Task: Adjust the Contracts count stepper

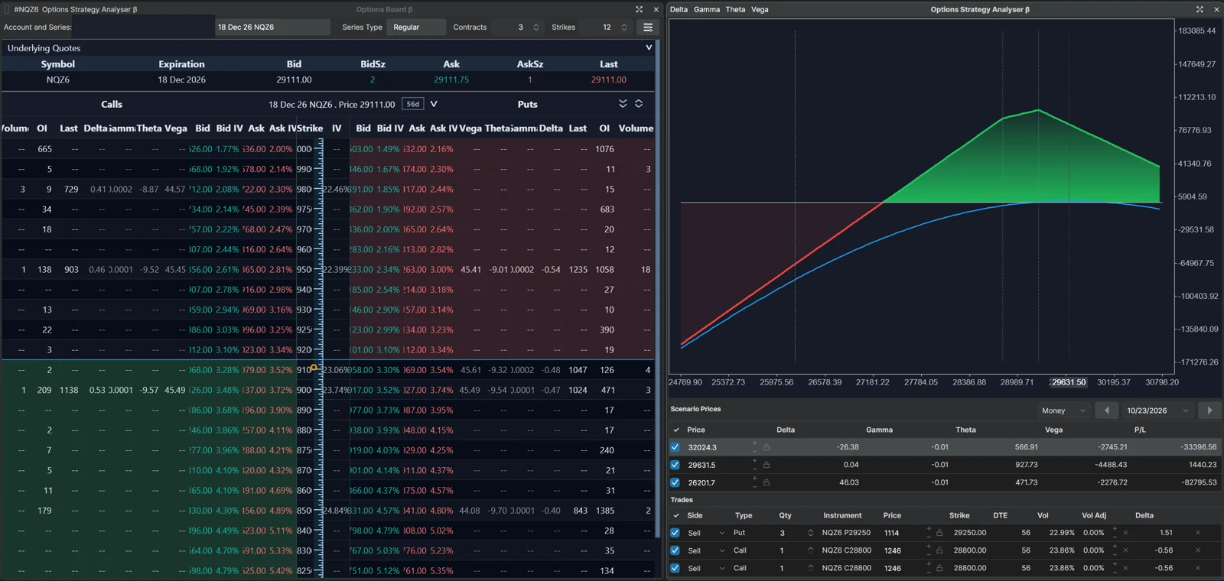Action: tap(535, 28)
